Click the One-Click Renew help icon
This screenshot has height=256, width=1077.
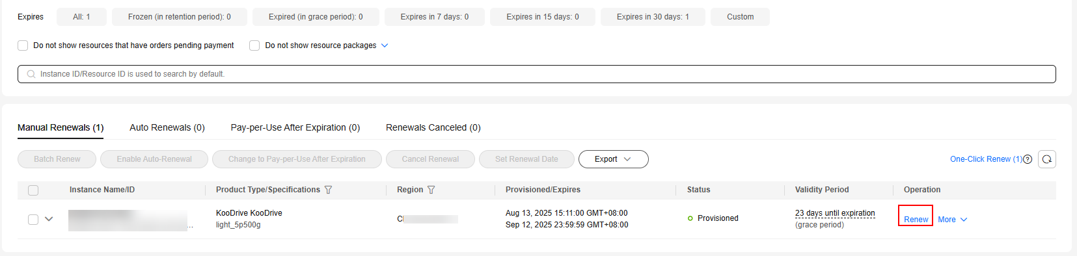coord(1028,159)
